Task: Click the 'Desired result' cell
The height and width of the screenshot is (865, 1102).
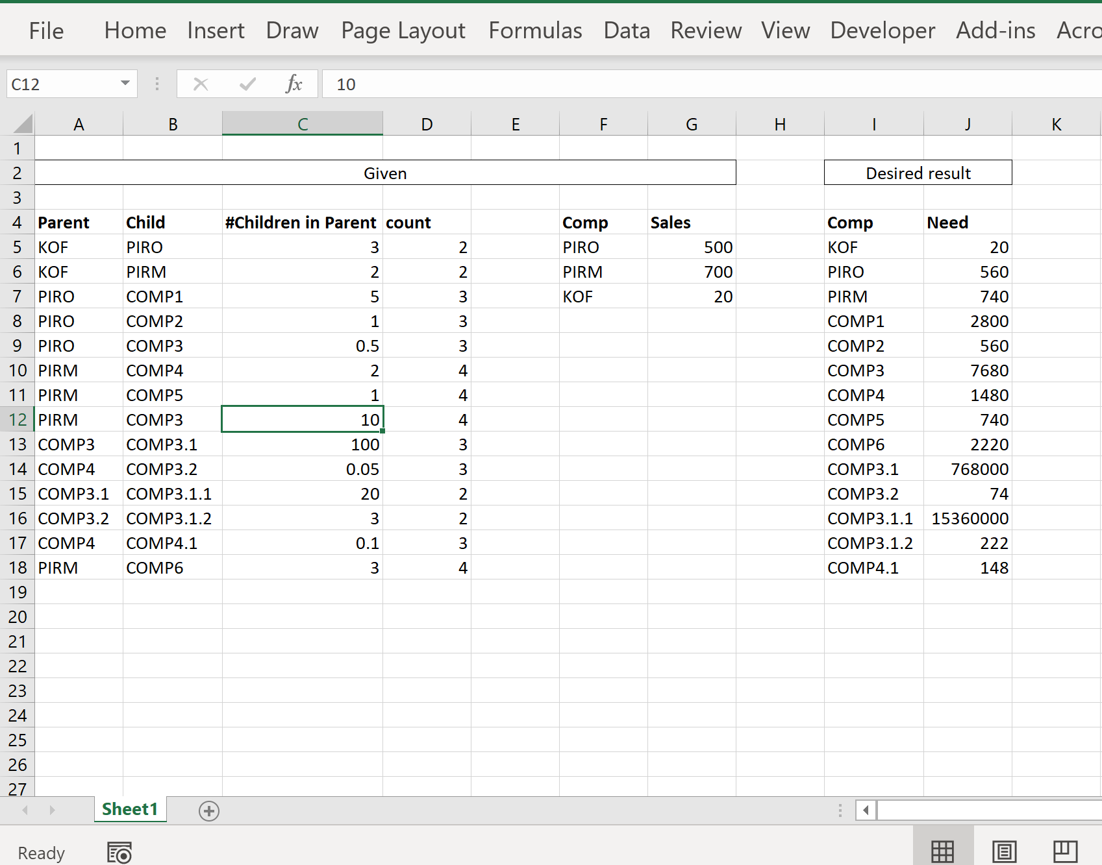Action: coord(918,173)
